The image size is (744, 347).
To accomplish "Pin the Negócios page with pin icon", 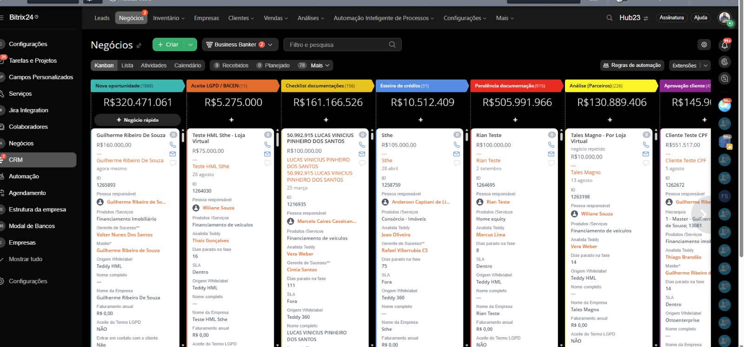I will (x=139, y=46).
